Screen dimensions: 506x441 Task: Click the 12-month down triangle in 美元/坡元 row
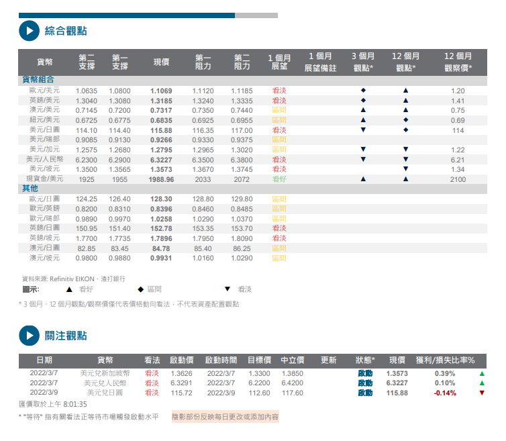[405, 169]
